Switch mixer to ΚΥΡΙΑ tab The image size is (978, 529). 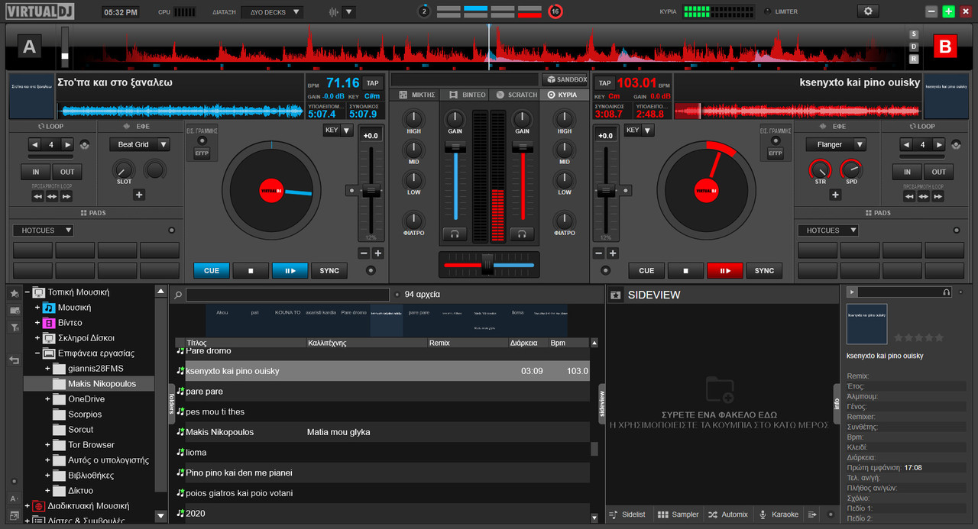point(564,95)
